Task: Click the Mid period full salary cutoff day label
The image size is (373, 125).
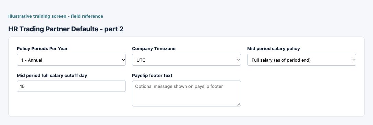Action: (x=52, y=76)
